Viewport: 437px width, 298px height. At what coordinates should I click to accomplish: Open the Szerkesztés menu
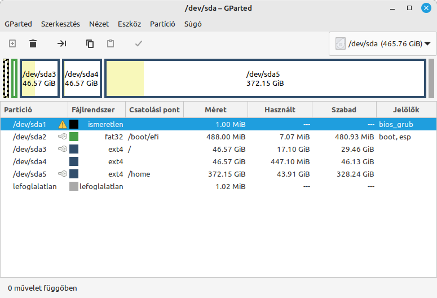coord(60,24)
